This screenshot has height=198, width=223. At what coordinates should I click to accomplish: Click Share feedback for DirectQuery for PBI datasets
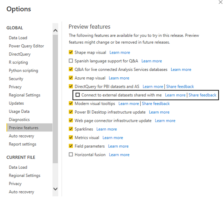[180, 87]
